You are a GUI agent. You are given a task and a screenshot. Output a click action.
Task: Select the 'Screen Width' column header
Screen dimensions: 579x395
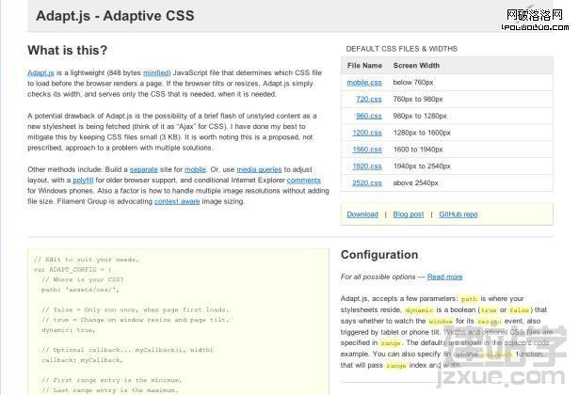416,65
